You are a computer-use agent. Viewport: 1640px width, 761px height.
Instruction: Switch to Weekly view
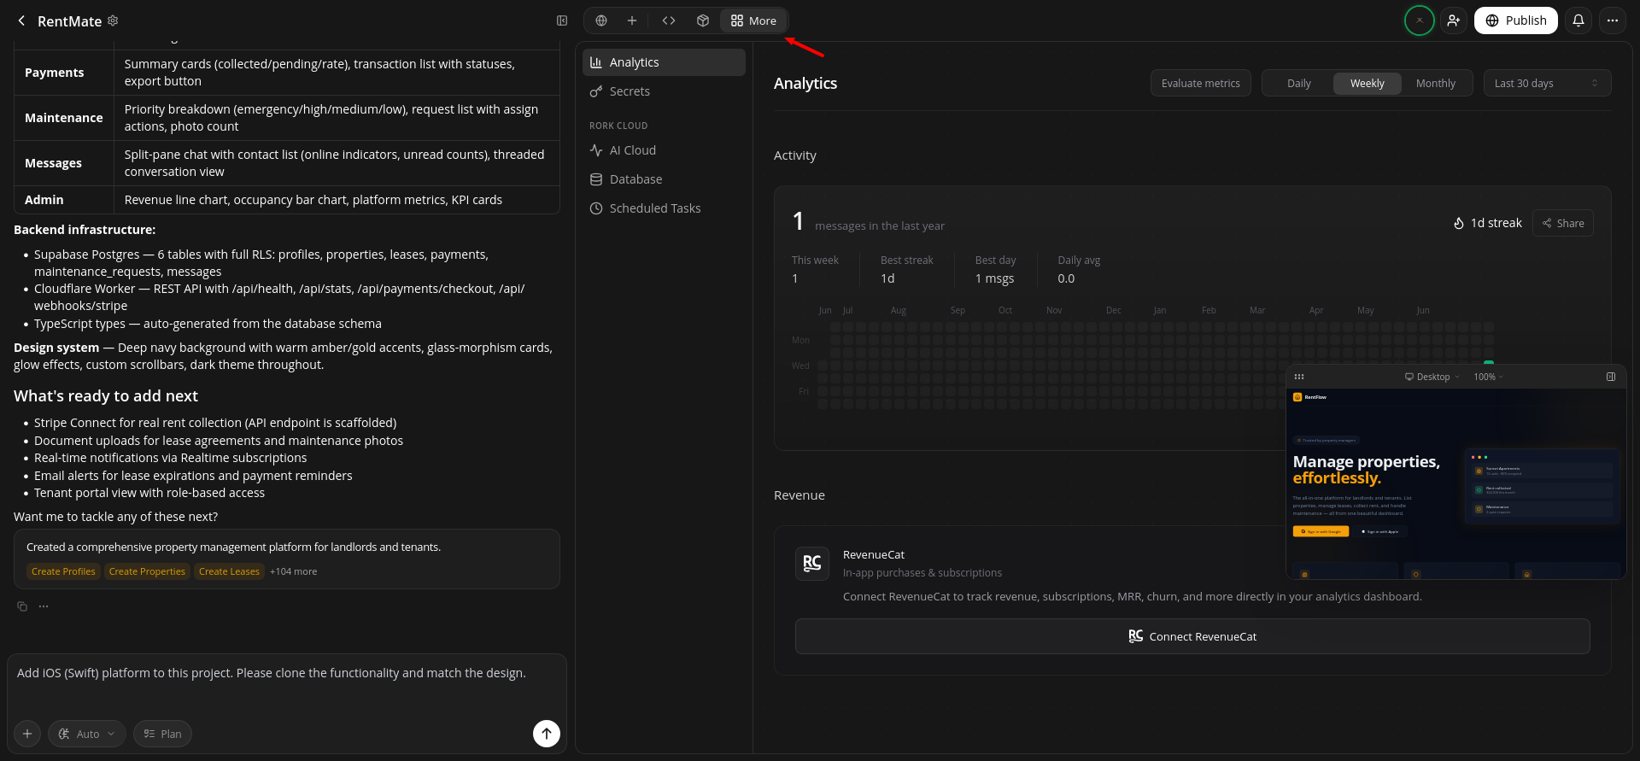(1367, 83)
